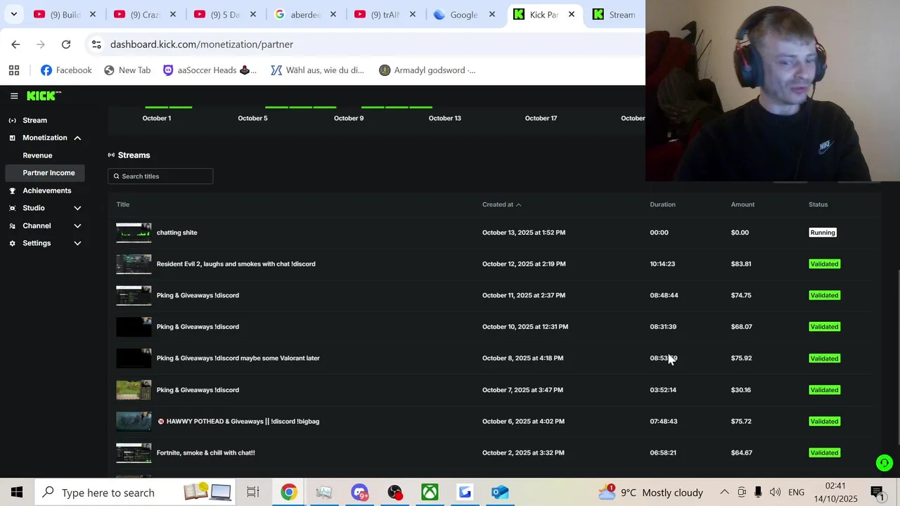Click the Duration column header

pyautogui.click(x=662, y=205)
